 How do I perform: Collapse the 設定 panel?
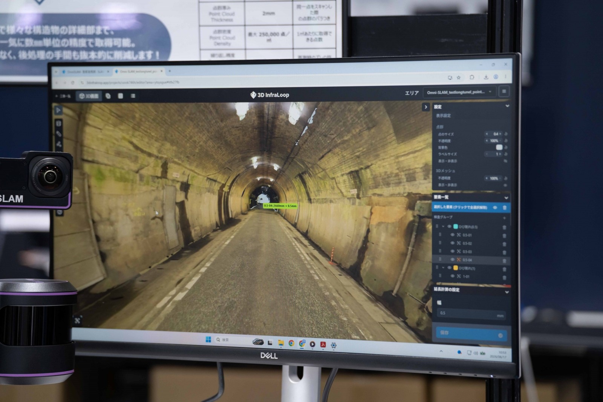pyautogui.click(x=507, y=106)
